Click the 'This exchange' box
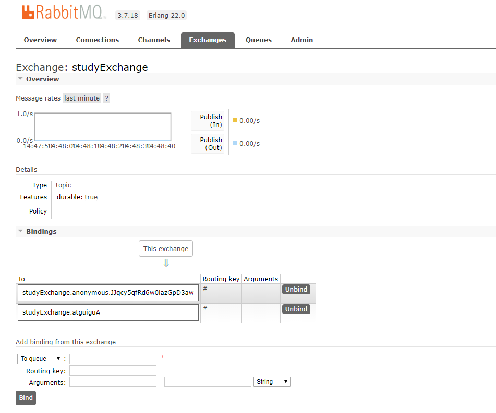The height and width of the screenshot is (413, 496). [166, 248]
